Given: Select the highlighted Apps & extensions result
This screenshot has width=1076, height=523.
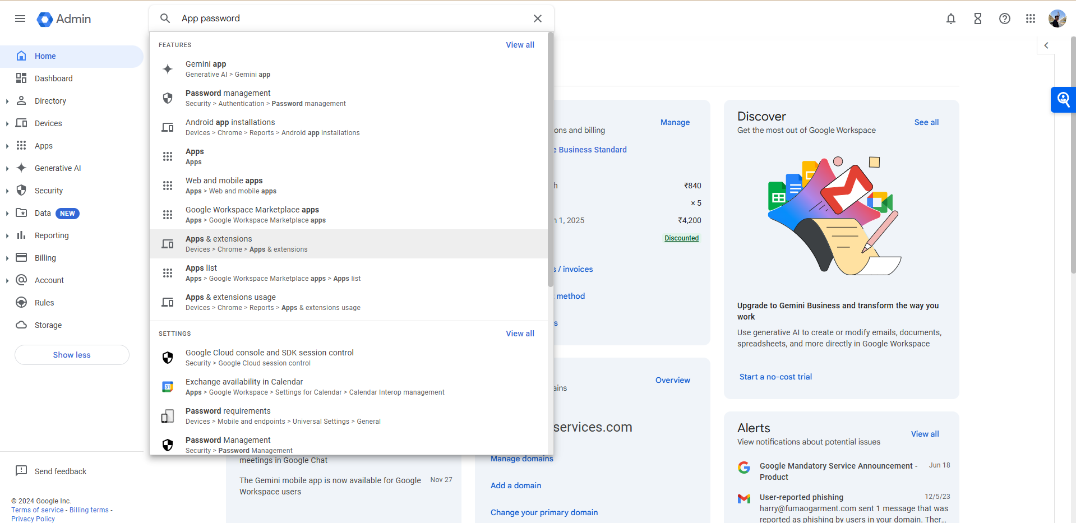Looking at the screenshot, I should tap(349, 244).
